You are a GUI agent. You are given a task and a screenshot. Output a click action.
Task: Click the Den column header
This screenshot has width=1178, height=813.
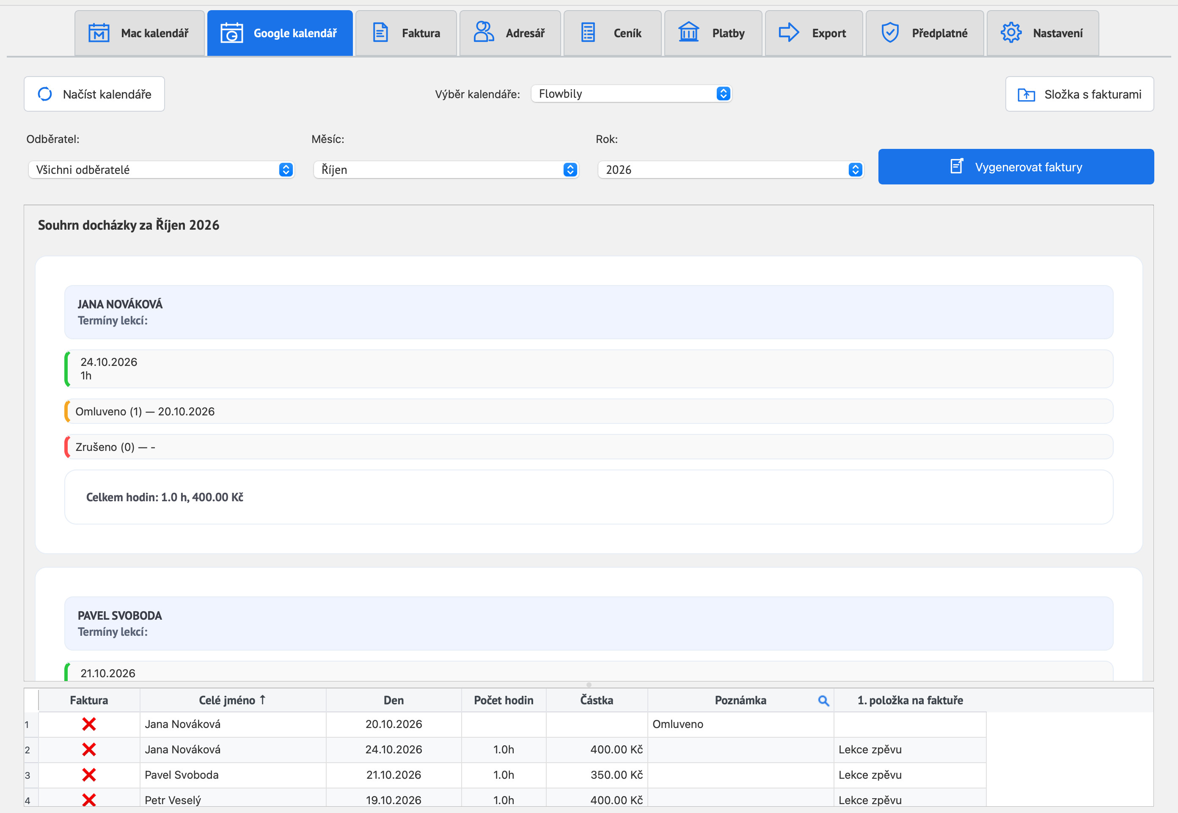(x=394, y=700)
